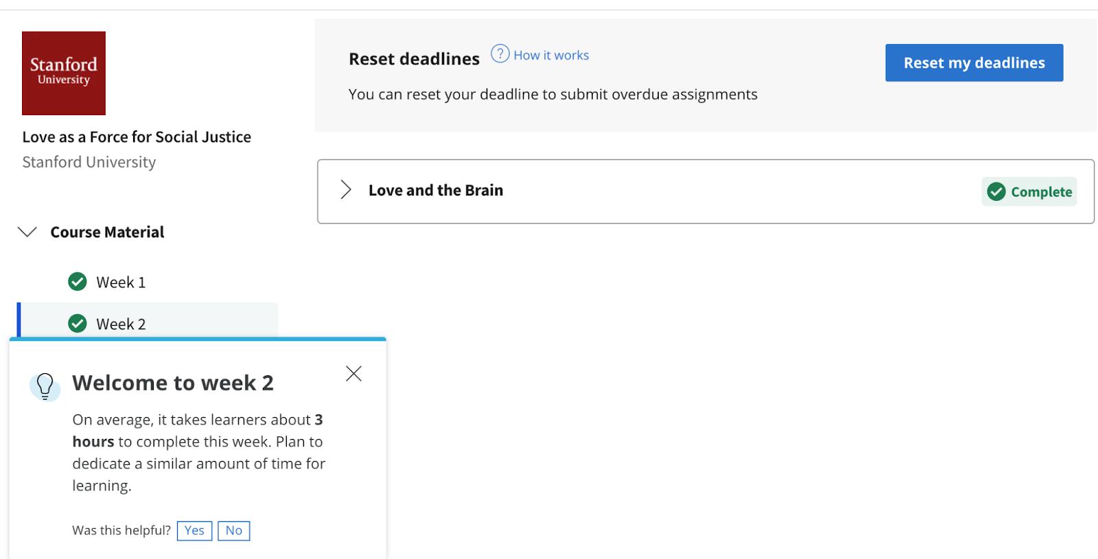Click the Complete status badge
The image size is (1098, 559).
pos(1029,192)
